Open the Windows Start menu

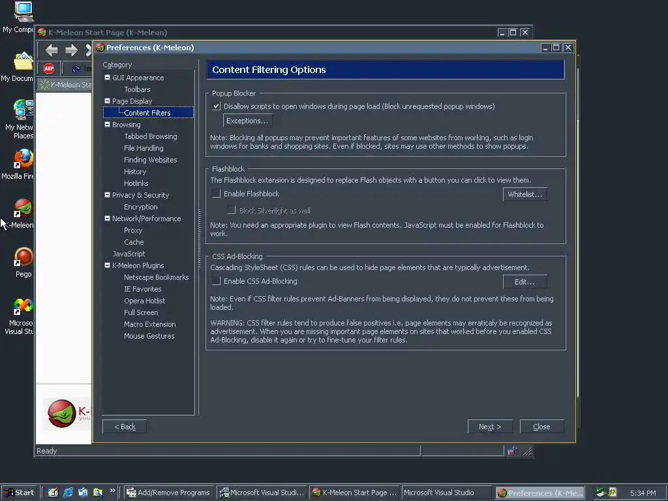coord(19,493)
